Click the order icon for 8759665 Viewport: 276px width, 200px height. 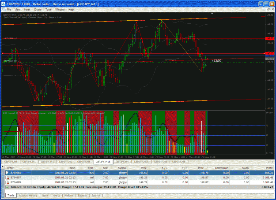click(x=7, y=173)
